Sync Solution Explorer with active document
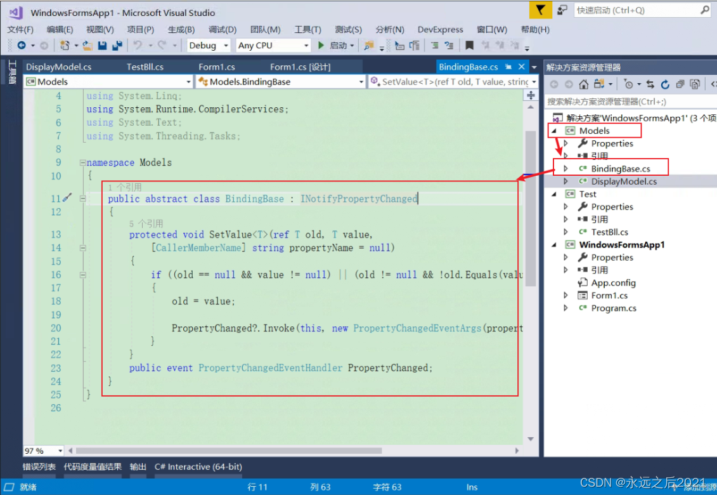Image resolution: width=717 pixels, height=495 pixels. [652, 84]
